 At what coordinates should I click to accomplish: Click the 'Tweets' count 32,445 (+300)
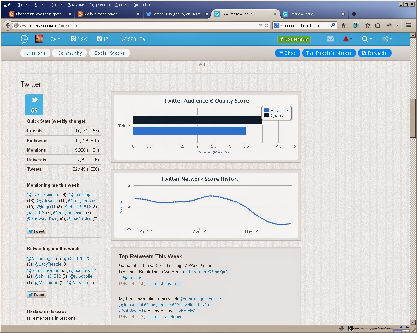[x=86, y=169]
